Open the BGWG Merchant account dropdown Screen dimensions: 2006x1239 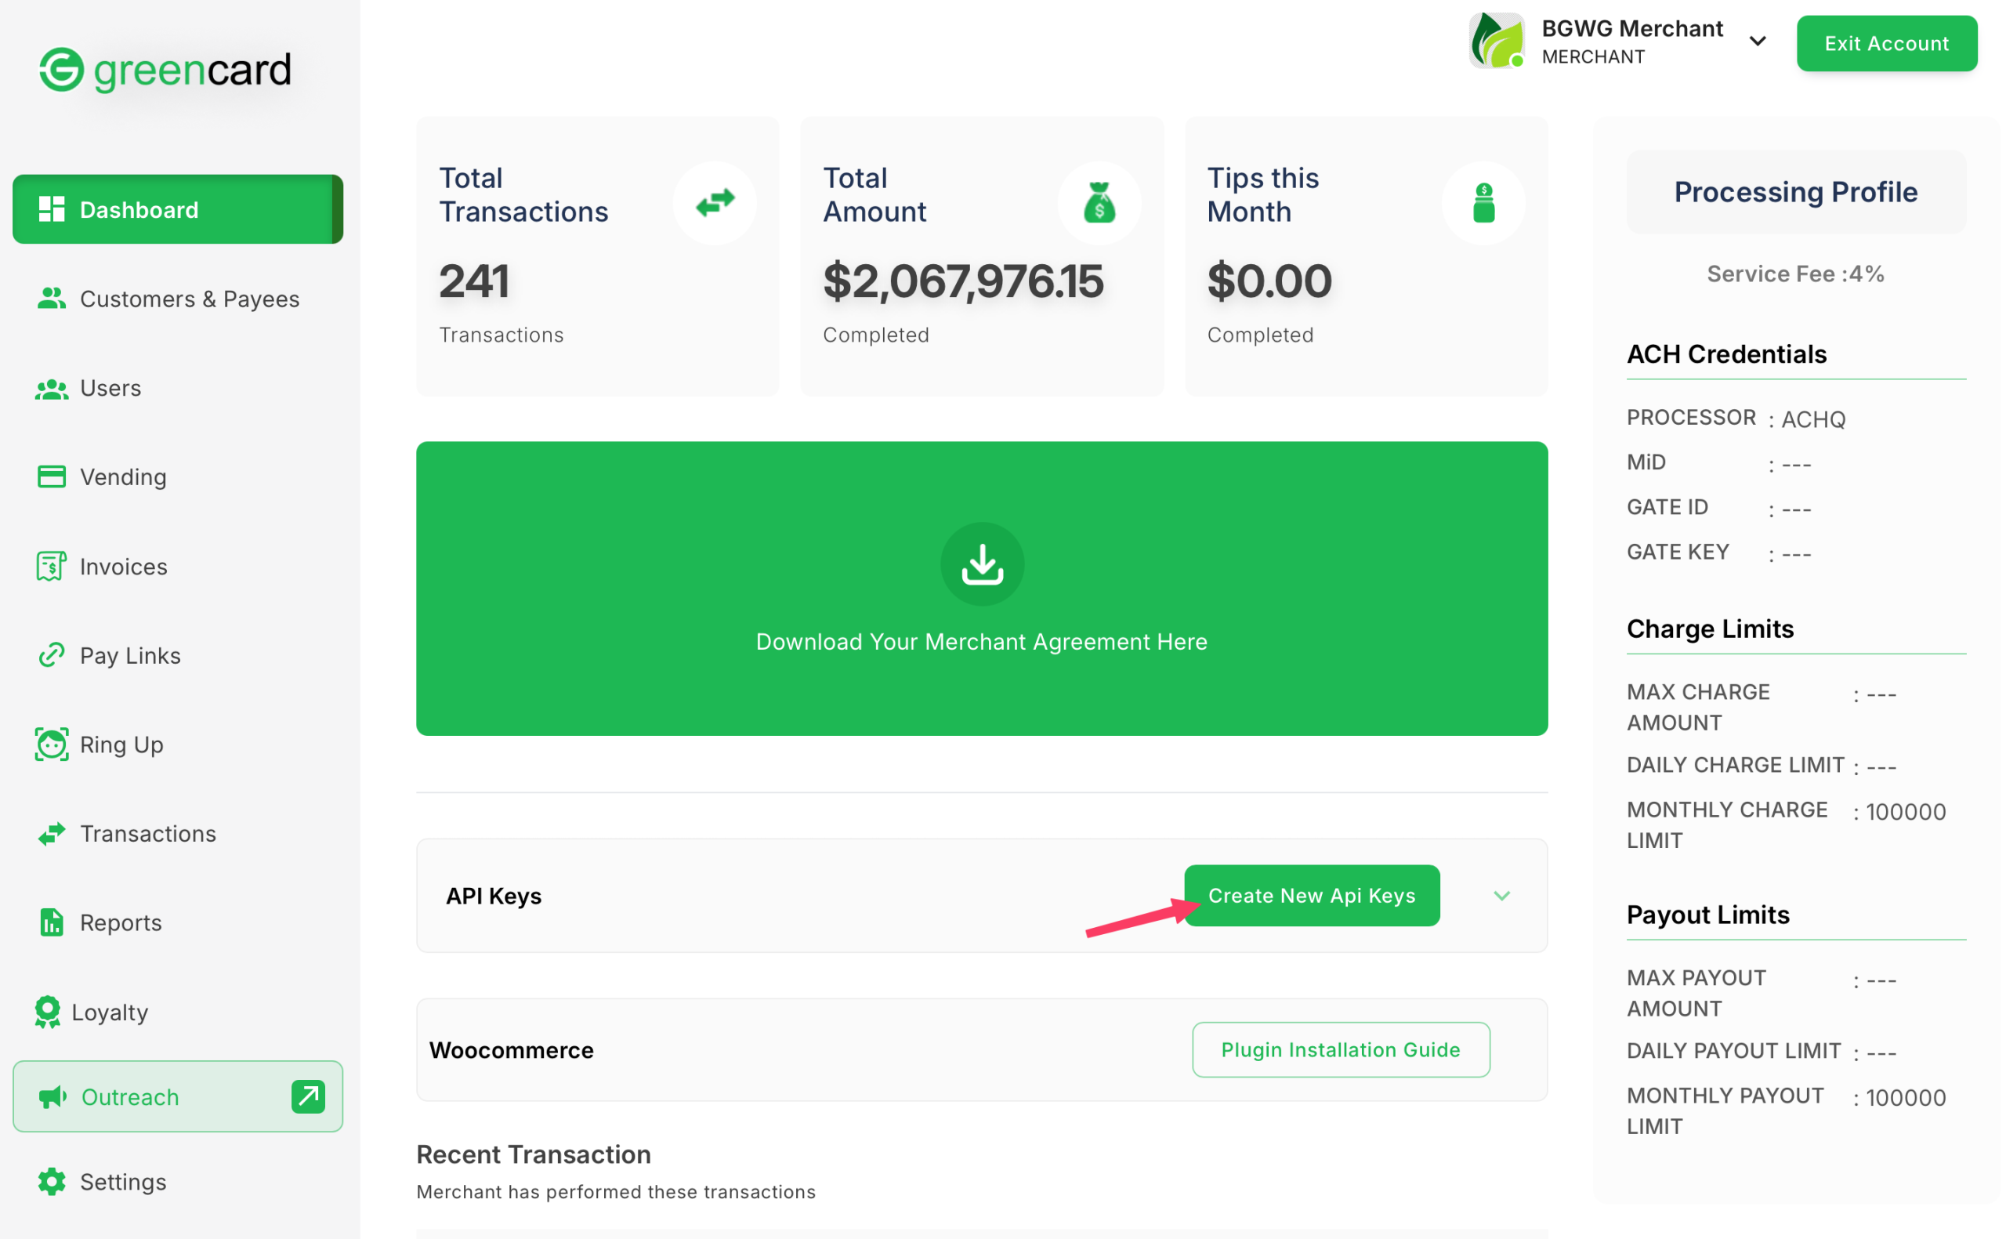tap(1757, 41)
